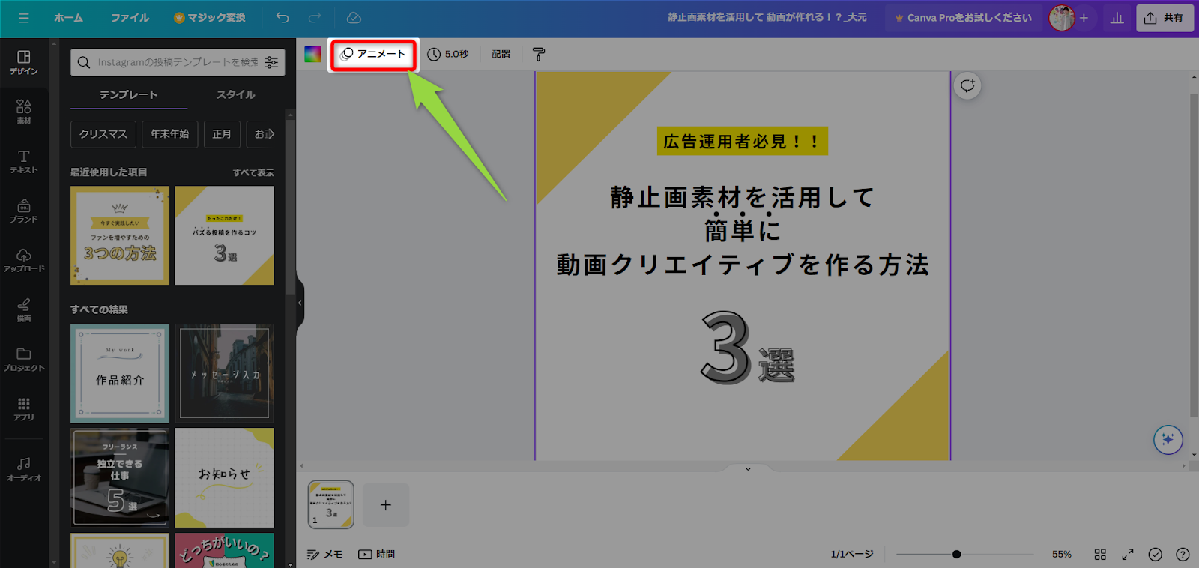Select the お知らせ template

point(224,477)
